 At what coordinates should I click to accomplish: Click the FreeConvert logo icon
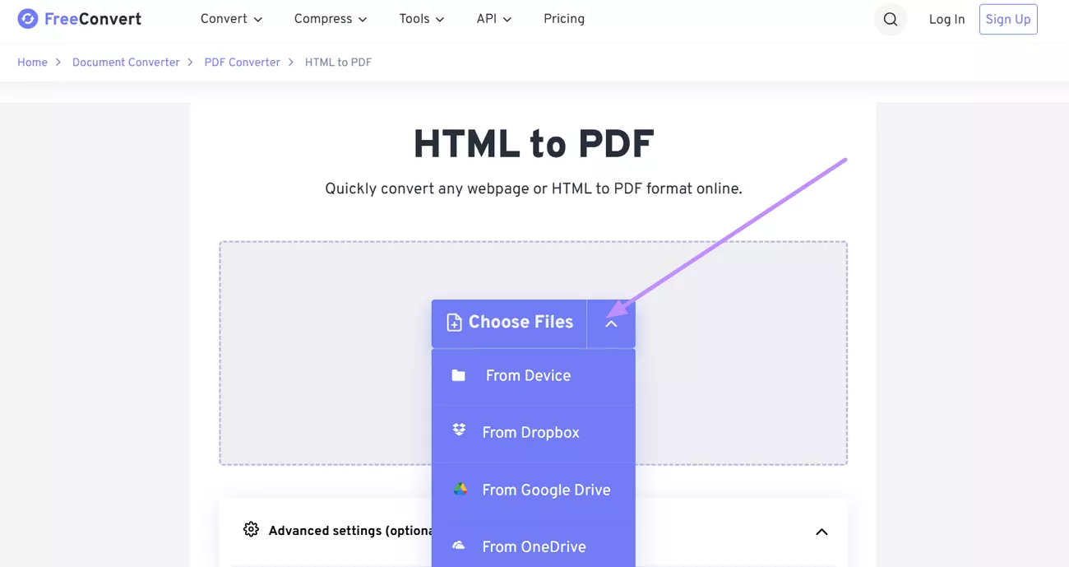27,18
